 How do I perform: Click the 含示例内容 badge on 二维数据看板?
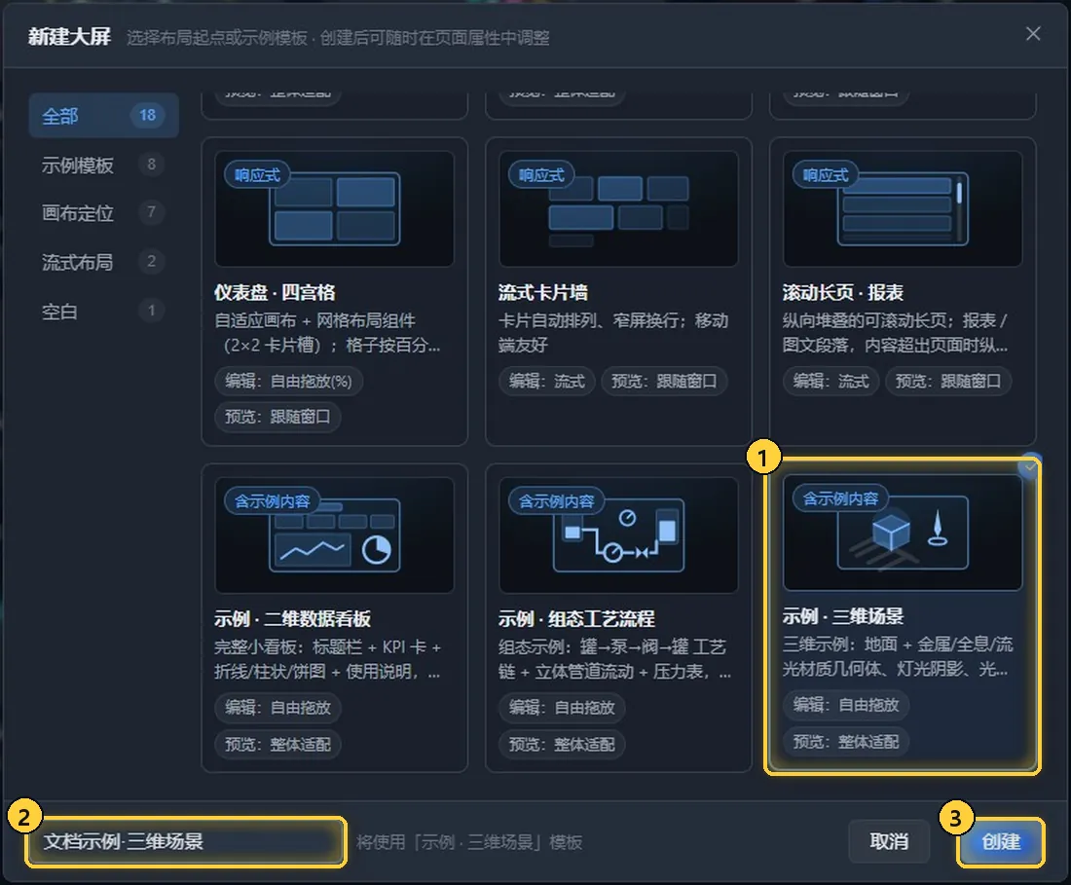(273, 501)
